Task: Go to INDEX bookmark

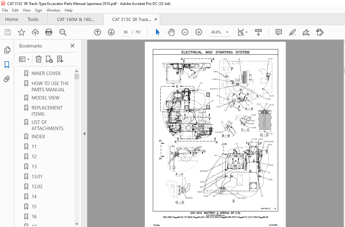Action: (38, 137)
